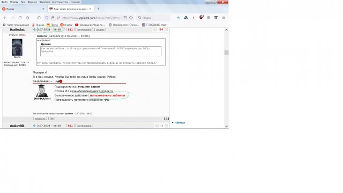Go back using the browser back arrow
The image size is (343, 193).
coord(5,18)
